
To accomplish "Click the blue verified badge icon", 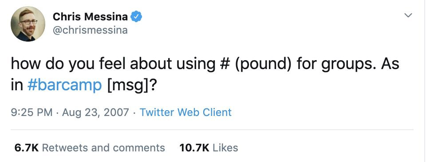I will pos(136,17).
